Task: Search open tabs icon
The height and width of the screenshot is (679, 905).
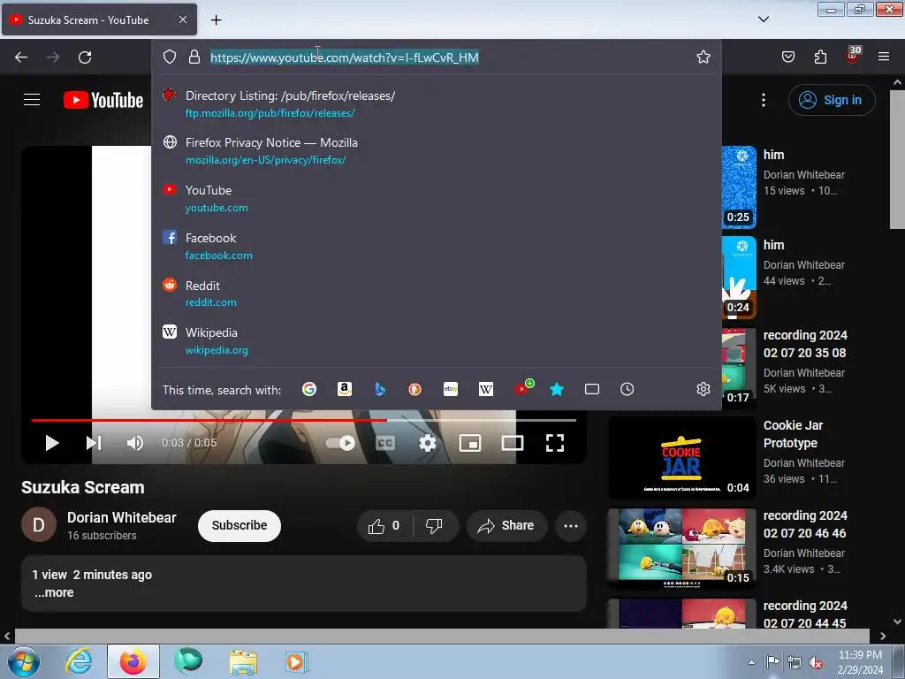Action: click(x=592, y=389)
